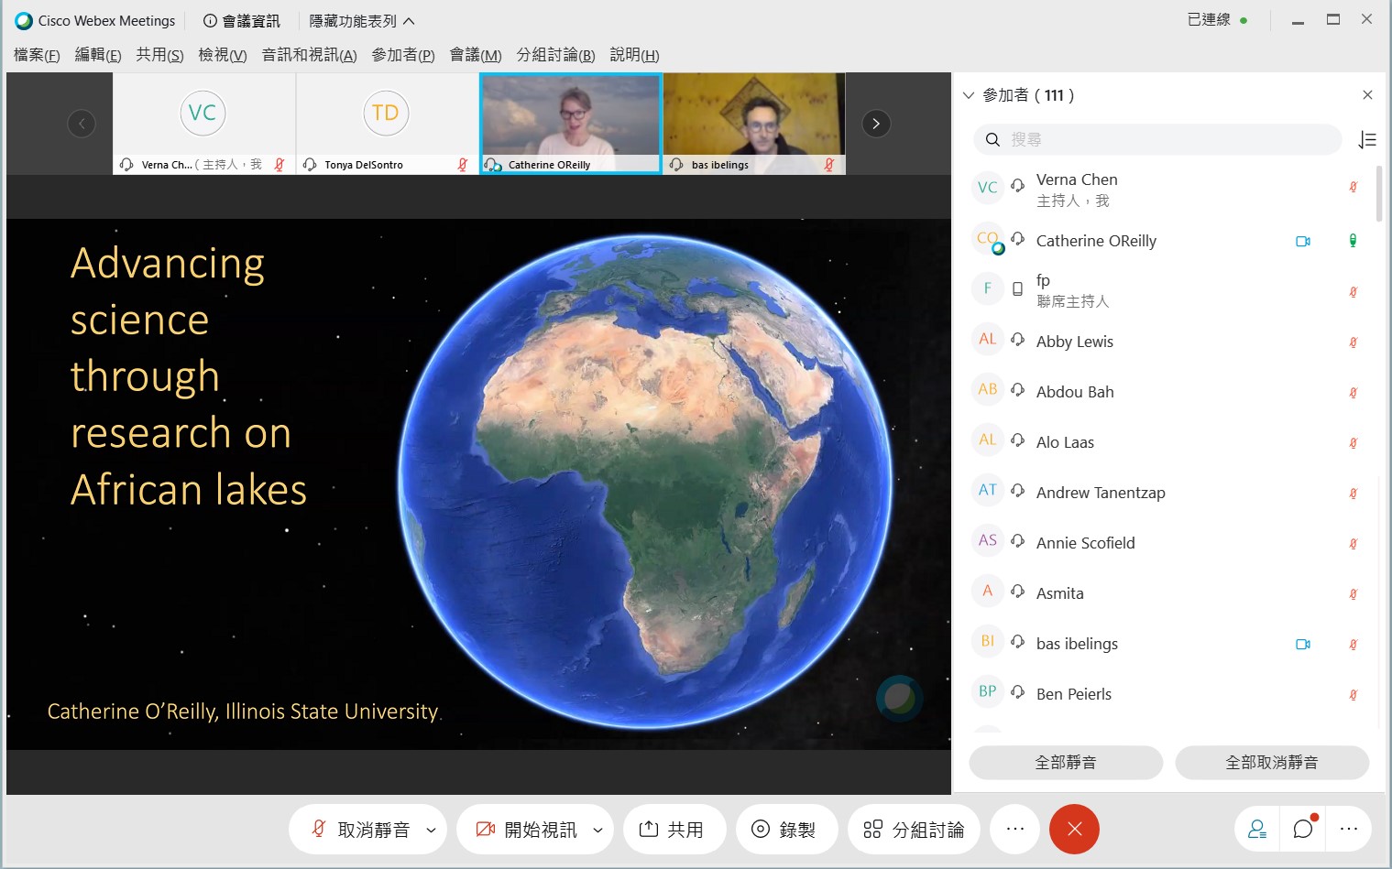Viewport: 1392px width, 869px height.
Task: Unmute Abby Lewis's microphone
Action: (1353, 342)
